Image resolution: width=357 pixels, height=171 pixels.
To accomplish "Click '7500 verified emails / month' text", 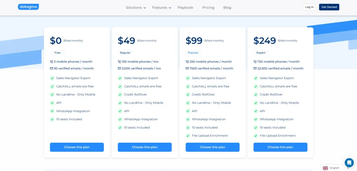I will [211, 68].
